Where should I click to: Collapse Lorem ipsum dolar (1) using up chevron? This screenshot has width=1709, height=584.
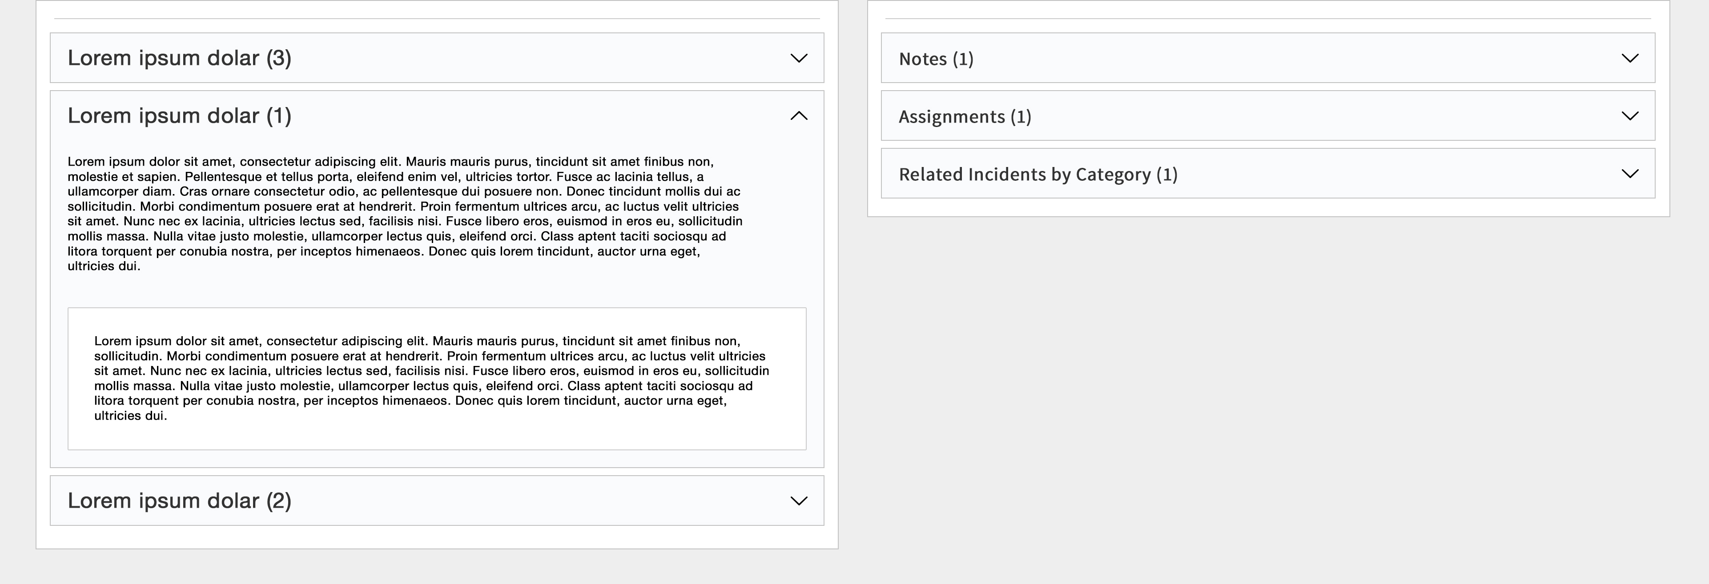point(799,116)
